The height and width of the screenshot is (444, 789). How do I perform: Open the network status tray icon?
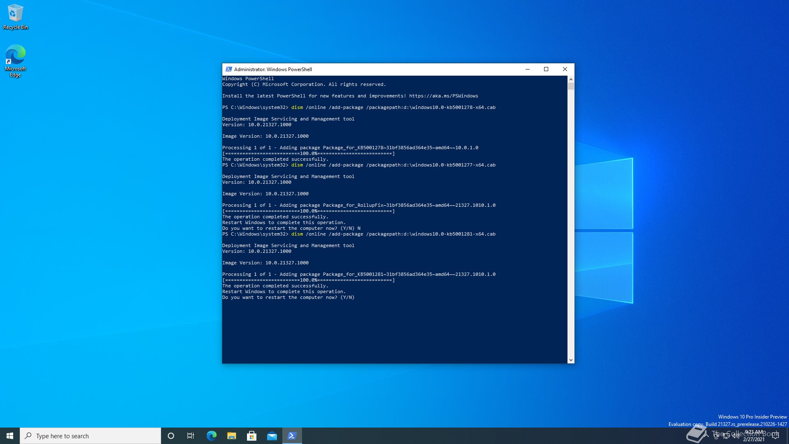click(726, 436)
